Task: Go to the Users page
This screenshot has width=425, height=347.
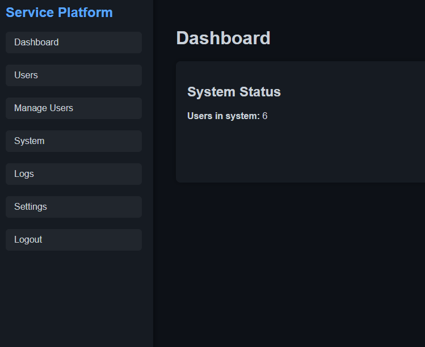Action: [x=74, y=75]
